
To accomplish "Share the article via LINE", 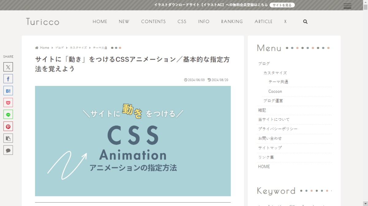I will coord(8,115).
